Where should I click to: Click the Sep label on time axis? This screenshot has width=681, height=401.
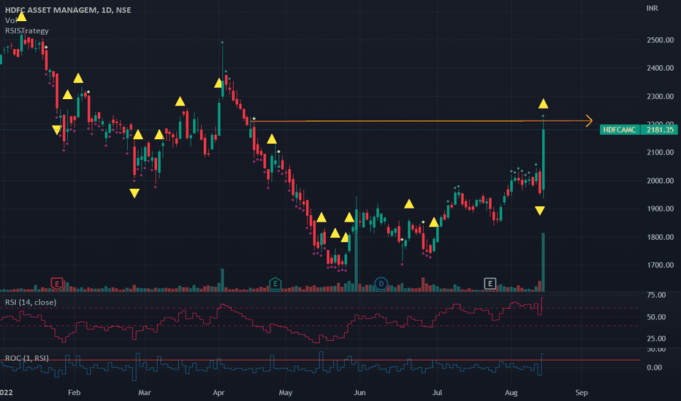pos(582,392)
